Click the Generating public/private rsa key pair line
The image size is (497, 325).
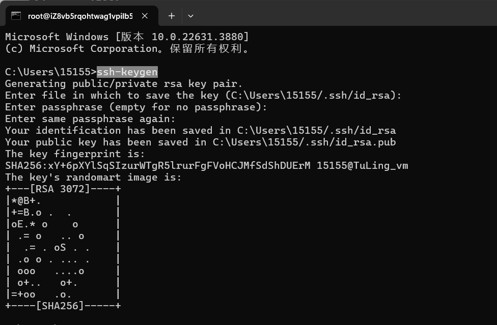(x=124, y=84)
